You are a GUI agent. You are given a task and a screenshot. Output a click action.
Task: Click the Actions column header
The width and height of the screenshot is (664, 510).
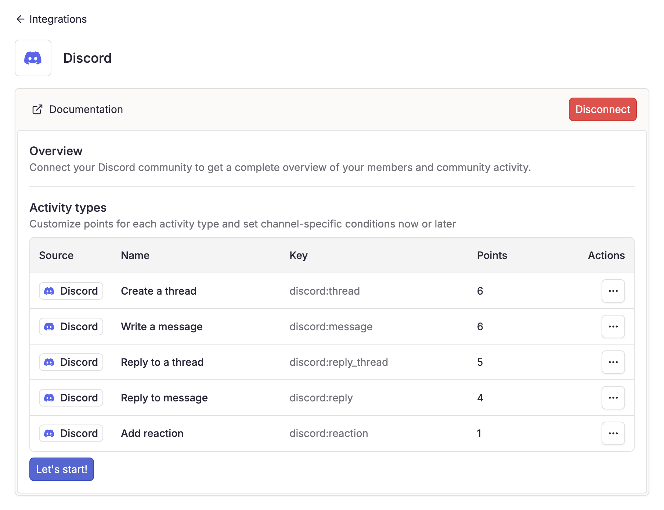[606, 255]
